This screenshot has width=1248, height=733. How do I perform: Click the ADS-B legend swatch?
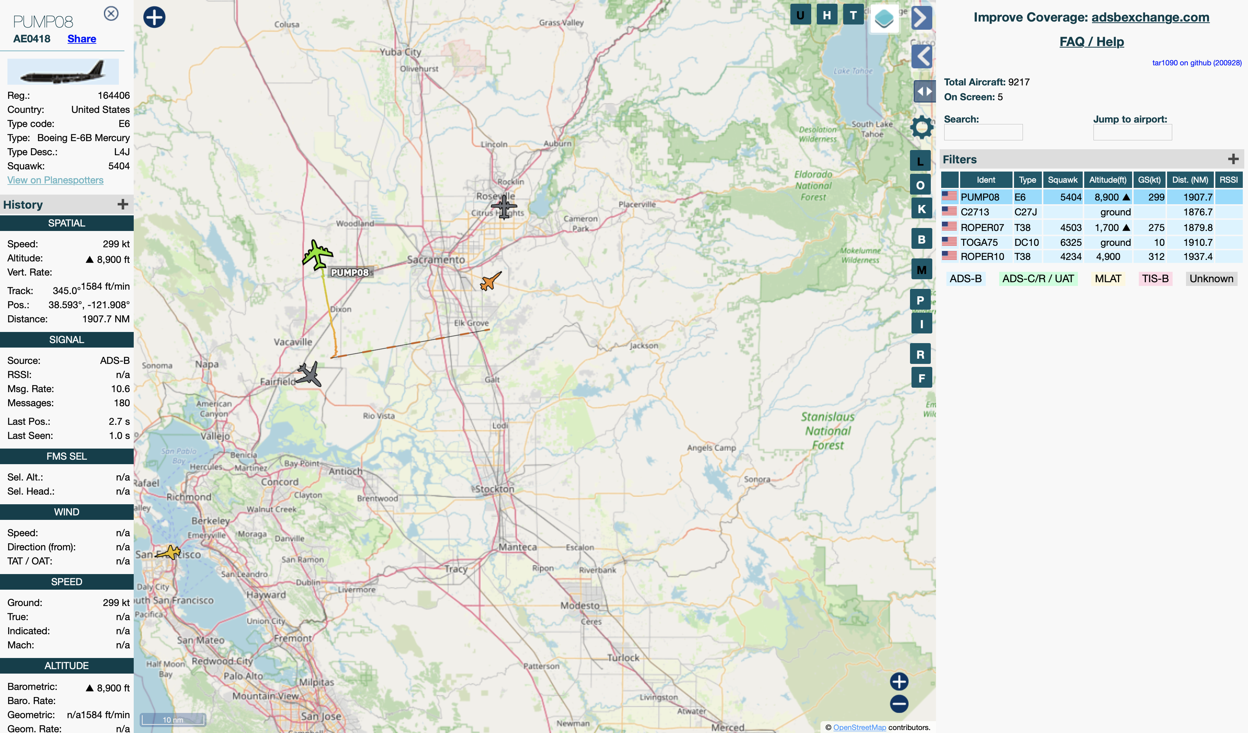coord(965,279)
